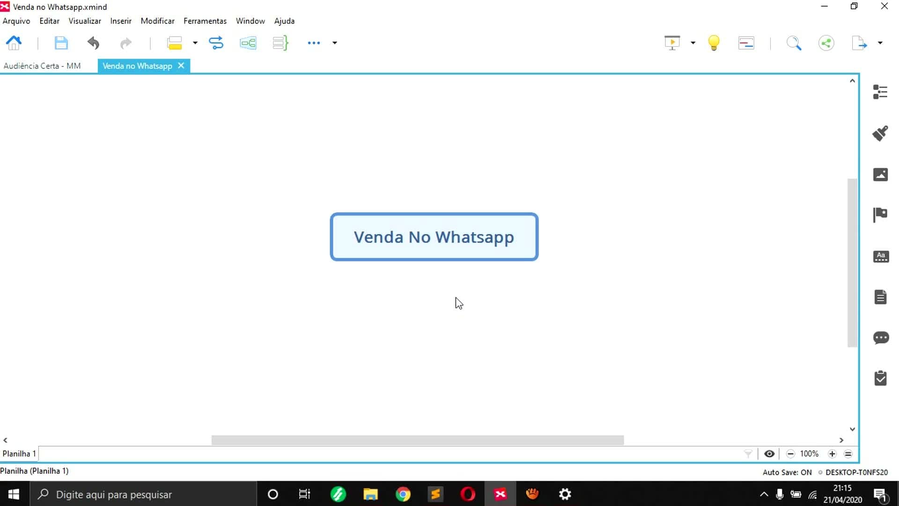The height and width of the screenshot is (506, 899).
Task: Open Task View in the taskbar
Action: click(305, 494)
